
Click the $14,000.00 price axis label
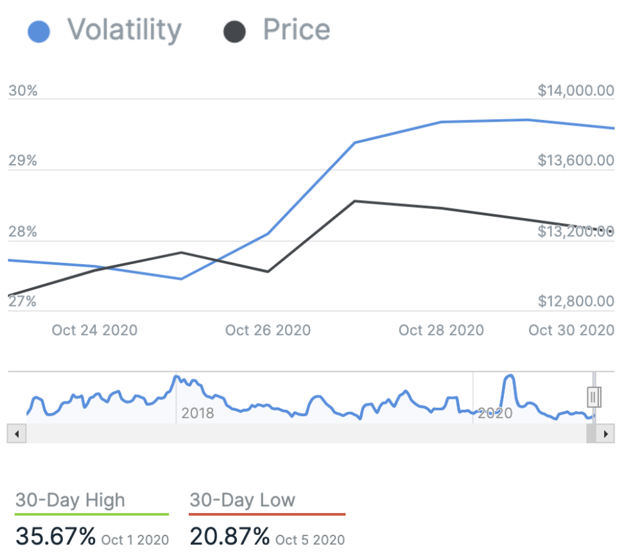[x=576, y=91]
